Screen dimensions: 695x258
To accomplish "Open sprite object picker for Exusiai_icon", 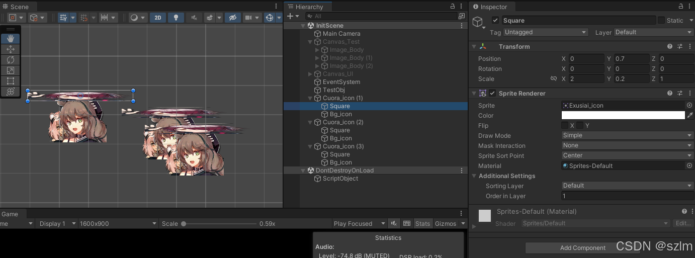I will point(689,106).
